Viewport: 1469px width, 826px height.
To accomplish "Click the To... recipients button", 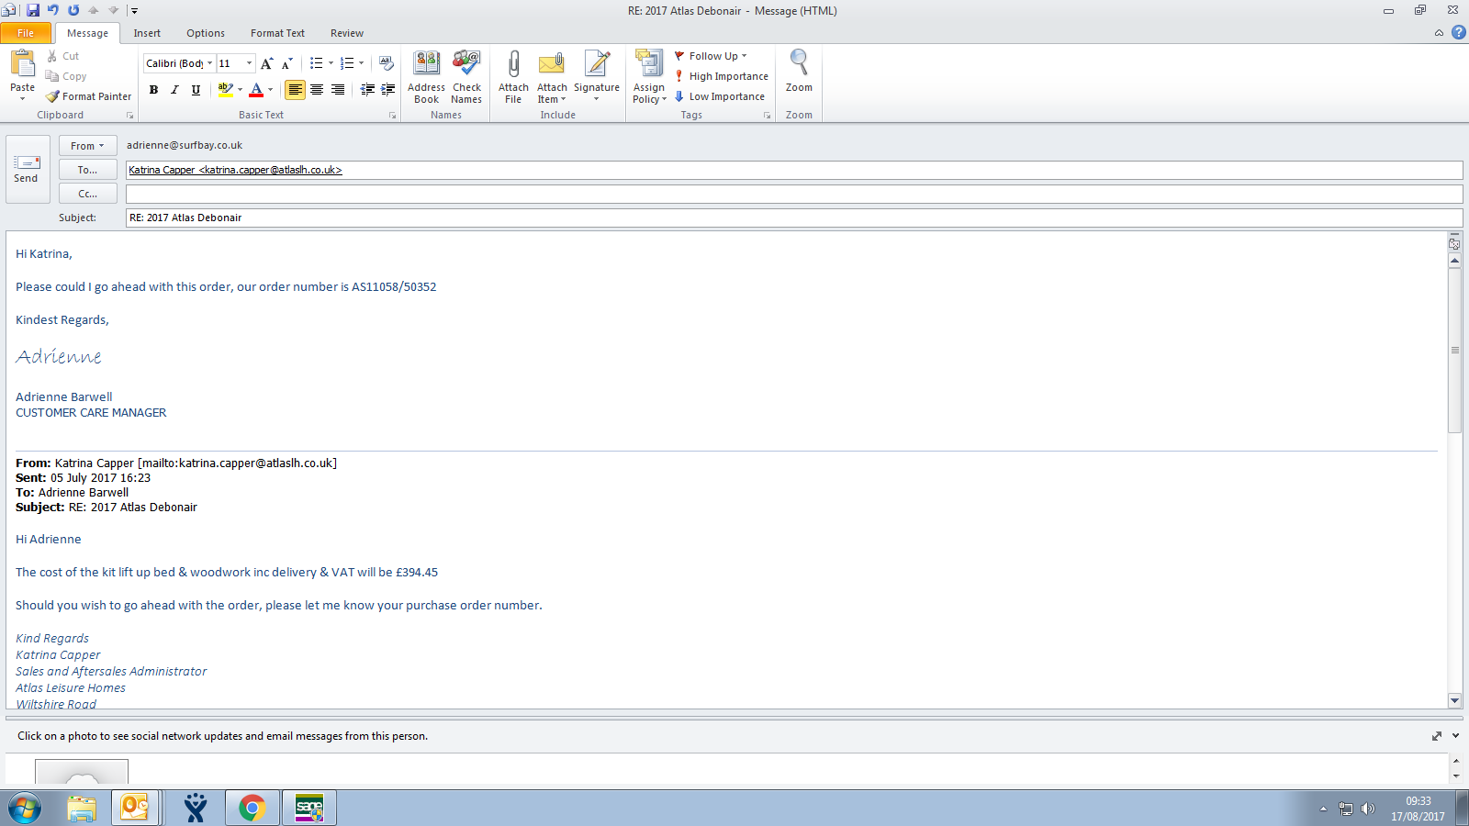I will [x=88, y=170].
